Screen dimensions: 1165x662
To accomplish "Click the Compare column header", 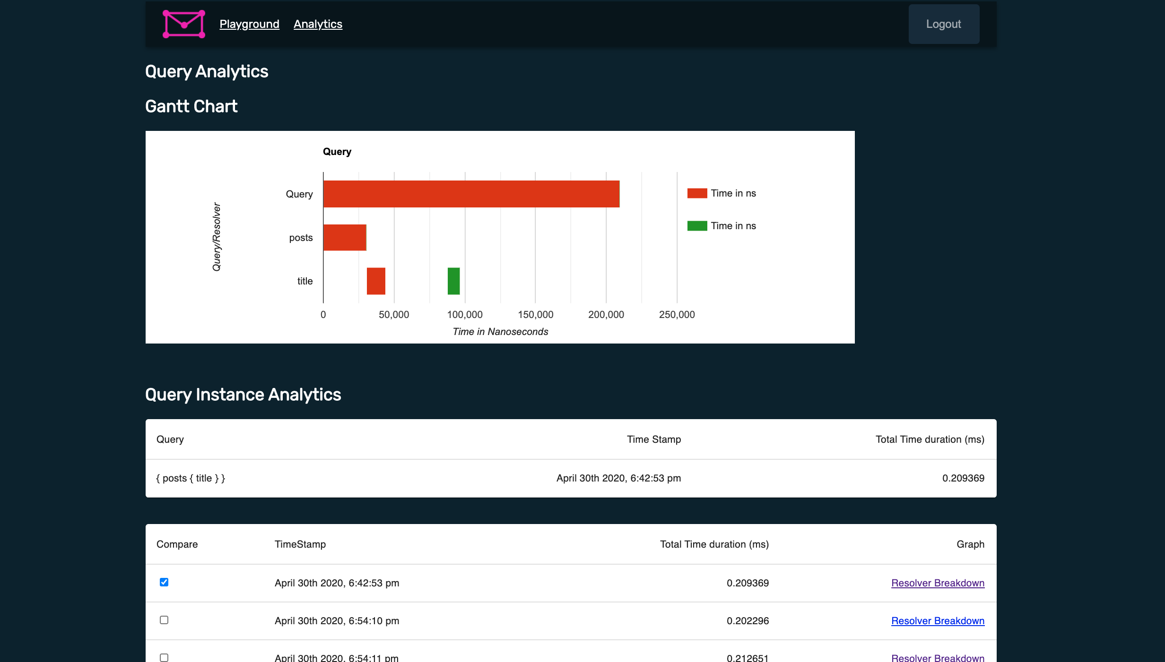I will point(177,544).
